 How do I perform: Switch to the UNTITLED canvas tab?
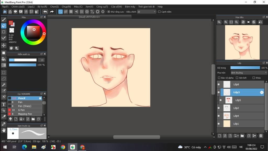(89, 17)
